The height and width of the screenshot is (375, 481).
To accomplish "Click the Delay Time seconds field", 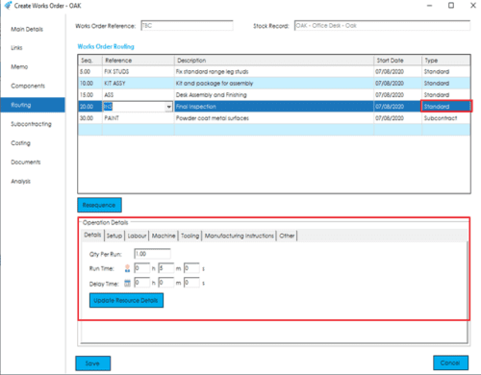I will pyautogui.click(x=191, y=283).
